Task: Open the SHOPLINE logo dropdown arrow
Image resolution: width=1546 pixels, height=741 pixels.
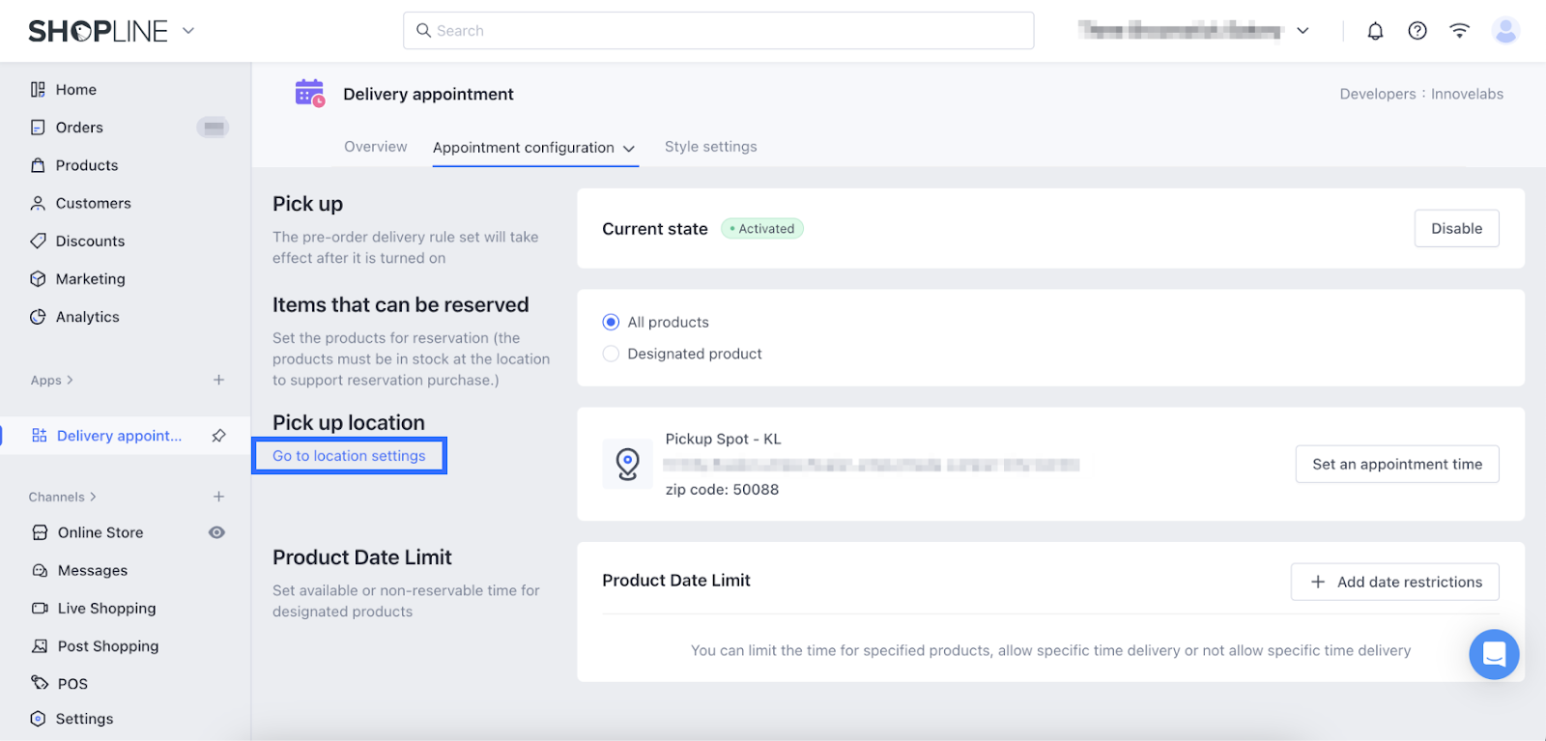Action: [188, 31]
